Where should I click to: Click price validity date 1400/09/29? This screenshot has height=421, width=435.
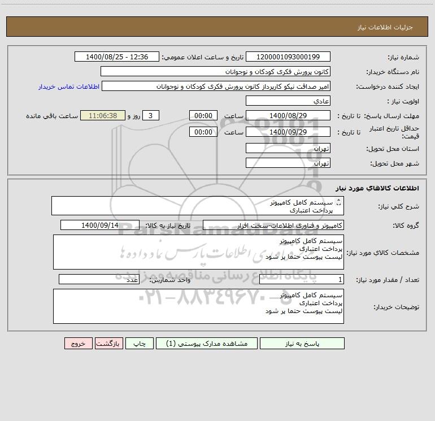288,132
